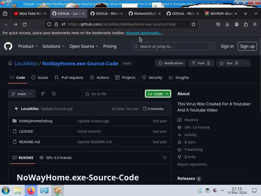The height and width of the screenshot is (196, 261).
Task: Switch to the New Fake YouTube tab
Action: pos(30,14)
